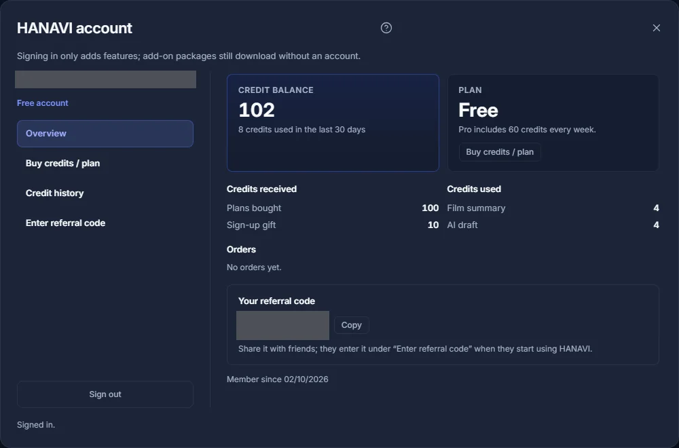Viewport: 679px width, 448px height.
Task: Click the Film summary row label
Action: click(476, 208)
